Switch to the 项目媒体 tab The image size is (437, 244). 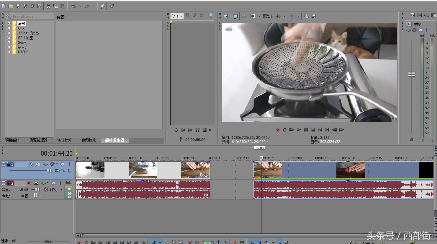click(12, 140)
